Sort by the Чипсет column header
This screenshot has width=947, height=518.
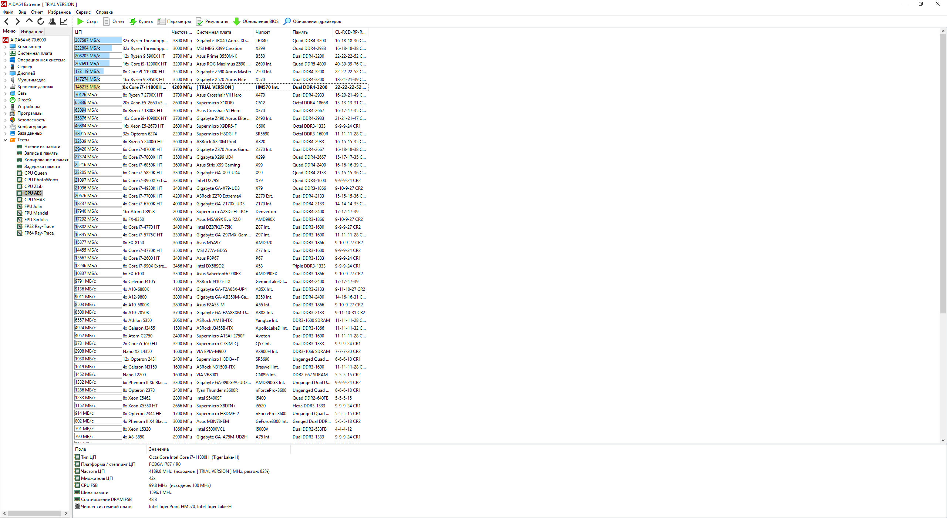[272, 32]
